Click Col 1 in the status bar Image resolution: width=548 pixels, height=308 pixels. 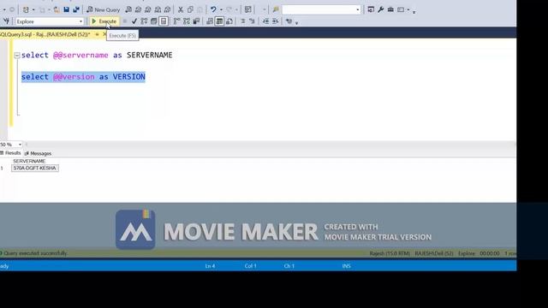point(251,266)
